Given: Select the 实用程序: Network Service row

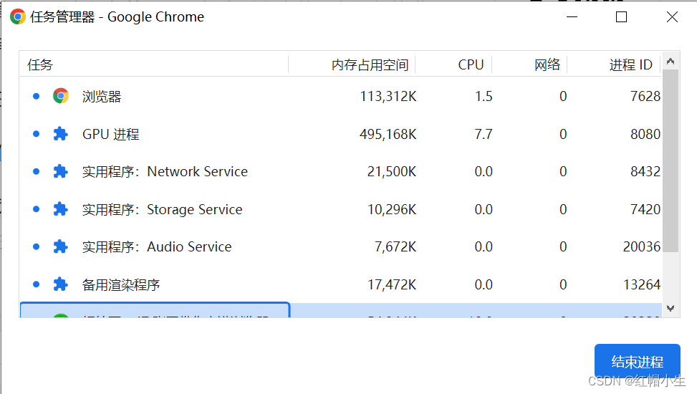Looking at the screenshot, I should pyautogui.click(x=341, y=172).
